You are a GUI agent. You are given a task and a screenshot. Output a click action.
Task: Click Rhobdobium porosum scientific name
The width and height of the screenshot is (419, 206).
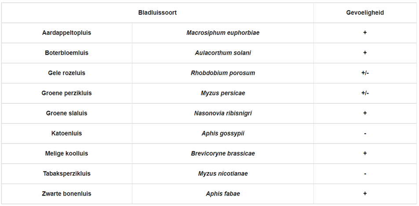(223, 73)
